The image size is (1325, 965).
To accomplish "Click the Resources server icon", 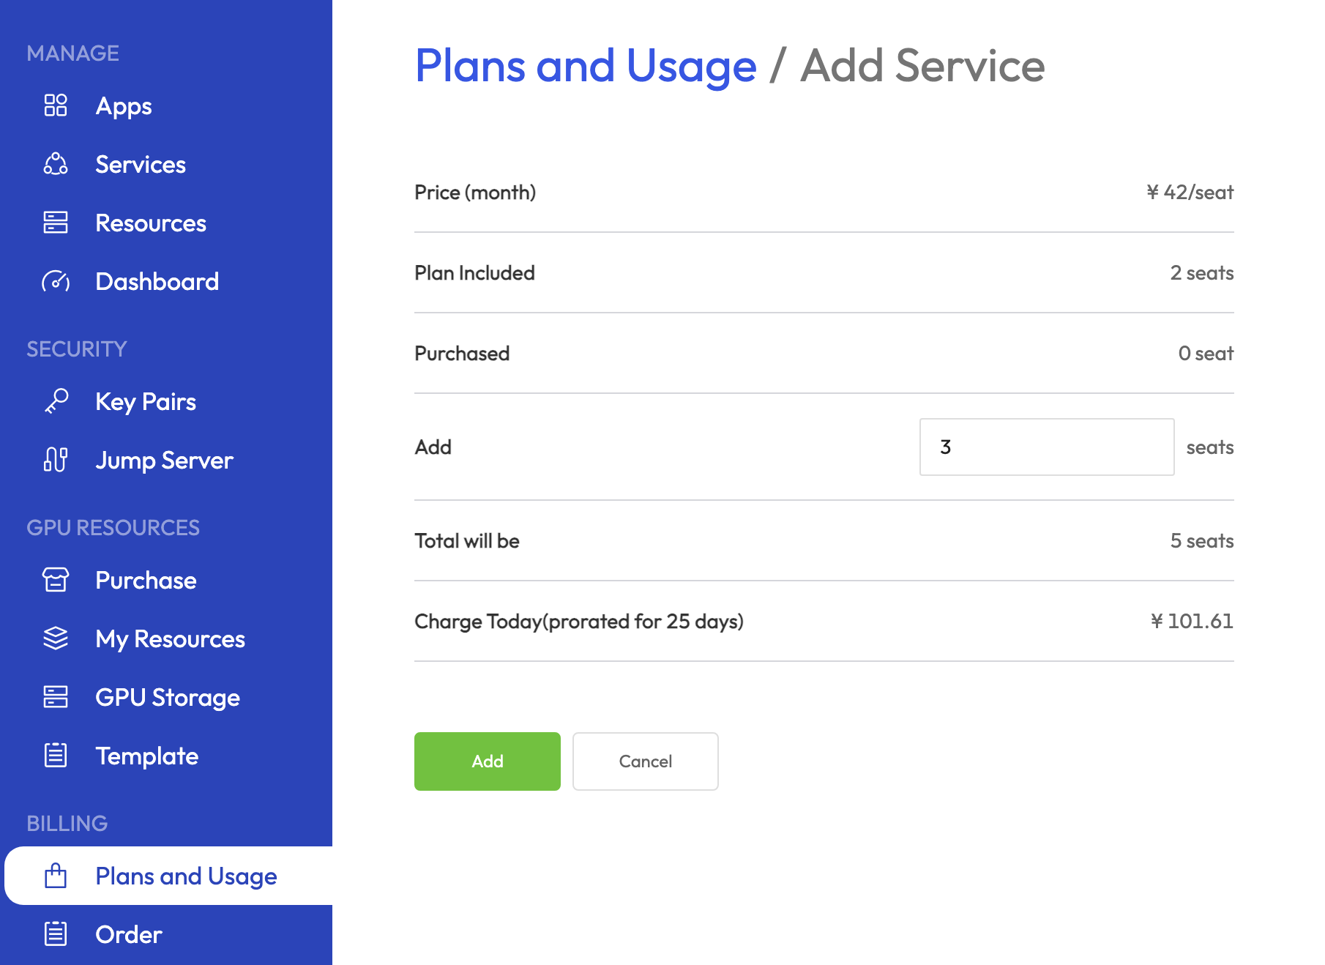I will click(56, 223).
